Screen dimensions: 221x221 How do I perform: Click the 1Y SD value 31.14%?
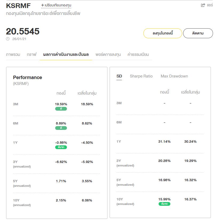(x=164, y=142)
